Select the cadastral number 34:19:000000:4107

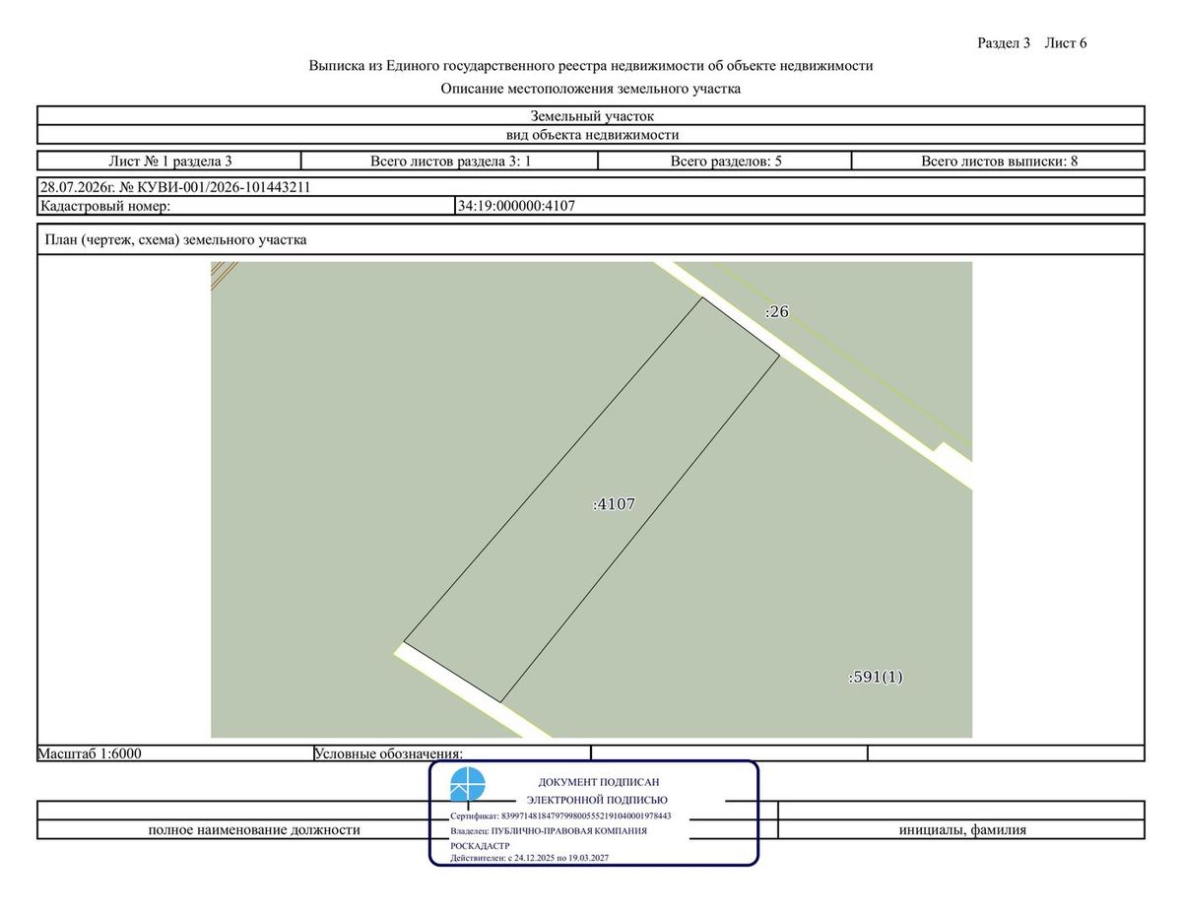516,206
